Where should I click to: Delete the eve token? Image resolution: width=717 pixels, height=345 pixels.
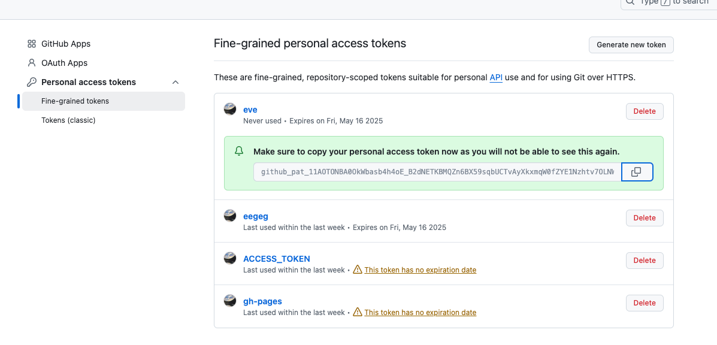[x=645, y=111]
